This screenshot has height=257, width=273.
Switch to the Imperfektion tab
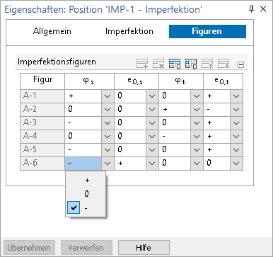pyautogui.click(x=129, y=31)
